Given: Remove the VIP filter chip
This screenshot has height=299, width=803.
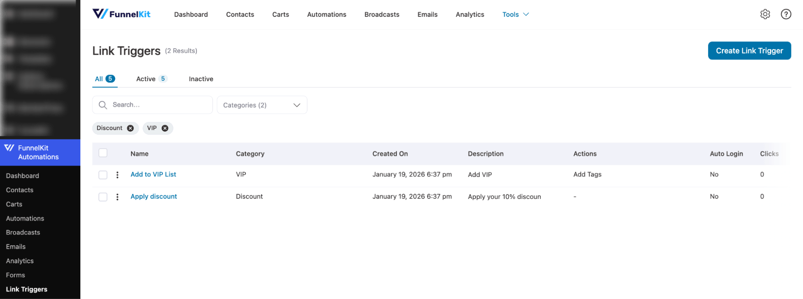Looking at the screenshot, I should coord(165,128).
